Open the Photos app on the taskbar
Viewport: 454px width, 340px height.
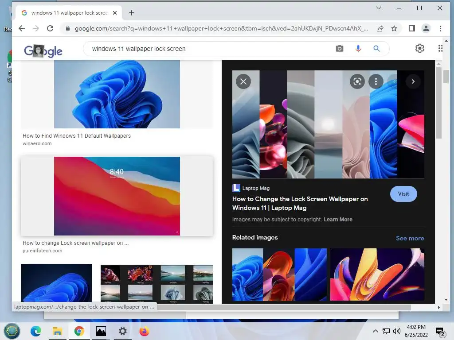pos(101,331)
